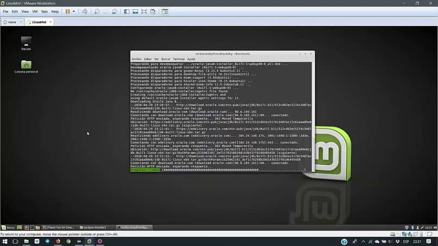
Task: Click the Mint panel bluetooth icon
Action: 412,228
